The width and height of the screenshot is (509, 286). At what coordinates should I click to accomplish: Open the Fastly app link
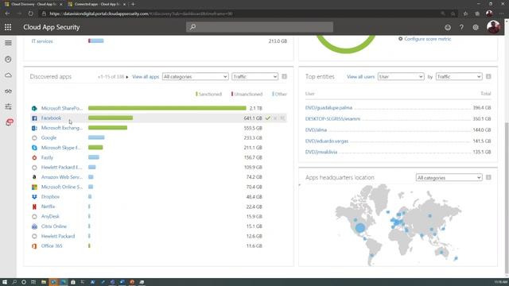(47, 157)
